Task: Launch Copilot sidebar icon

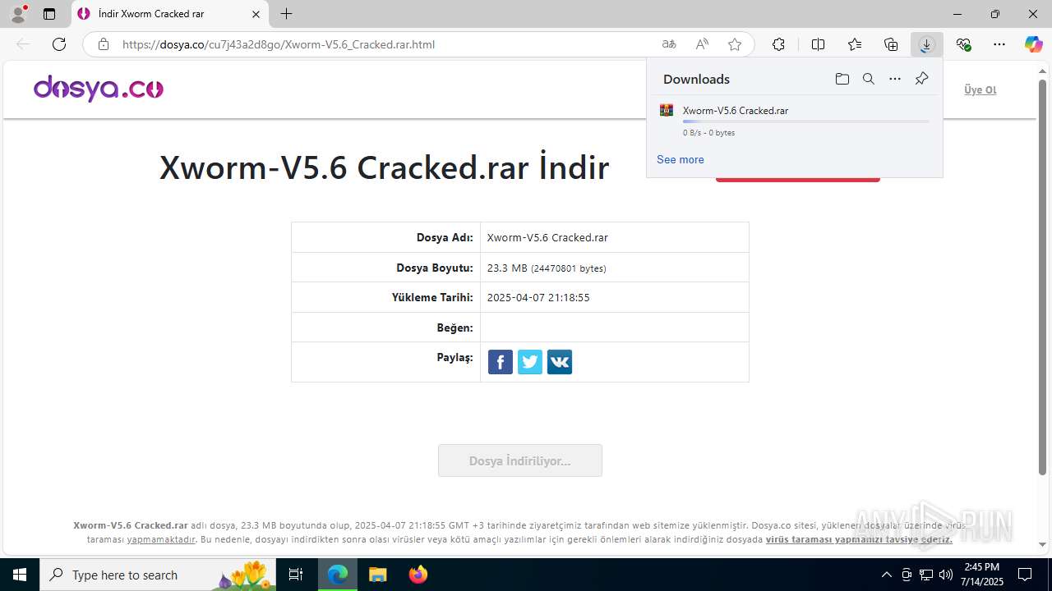Action: [1033, 44]
